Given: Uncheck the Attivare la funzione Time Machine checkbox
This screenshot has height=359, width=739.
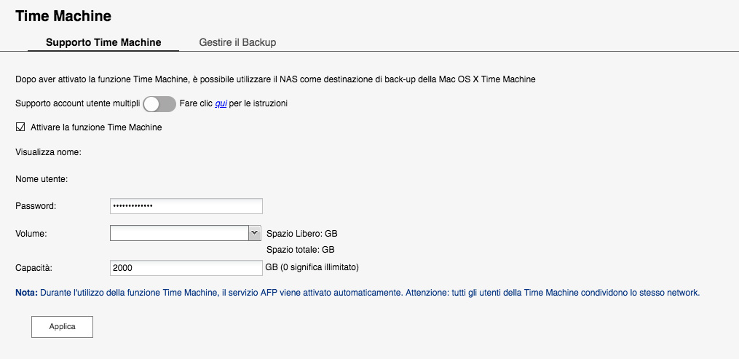Looking at the screenshot, I should pos(20,127).
